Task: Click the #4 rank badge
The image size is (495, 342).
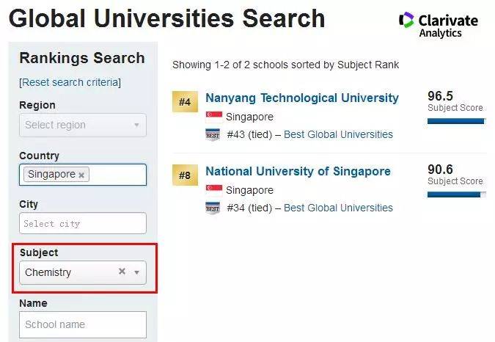Action: [185, 102]
